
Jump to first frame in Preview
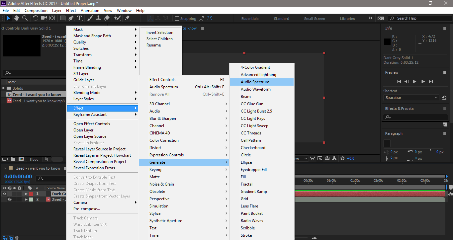click(399, 81)
